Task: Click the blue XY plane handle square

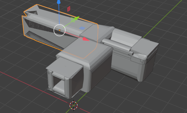Action: point(82,28)
